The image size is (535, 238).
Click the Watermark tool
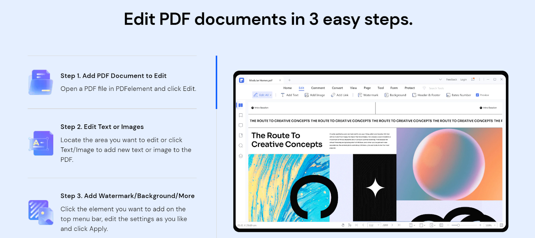[368, 95]
